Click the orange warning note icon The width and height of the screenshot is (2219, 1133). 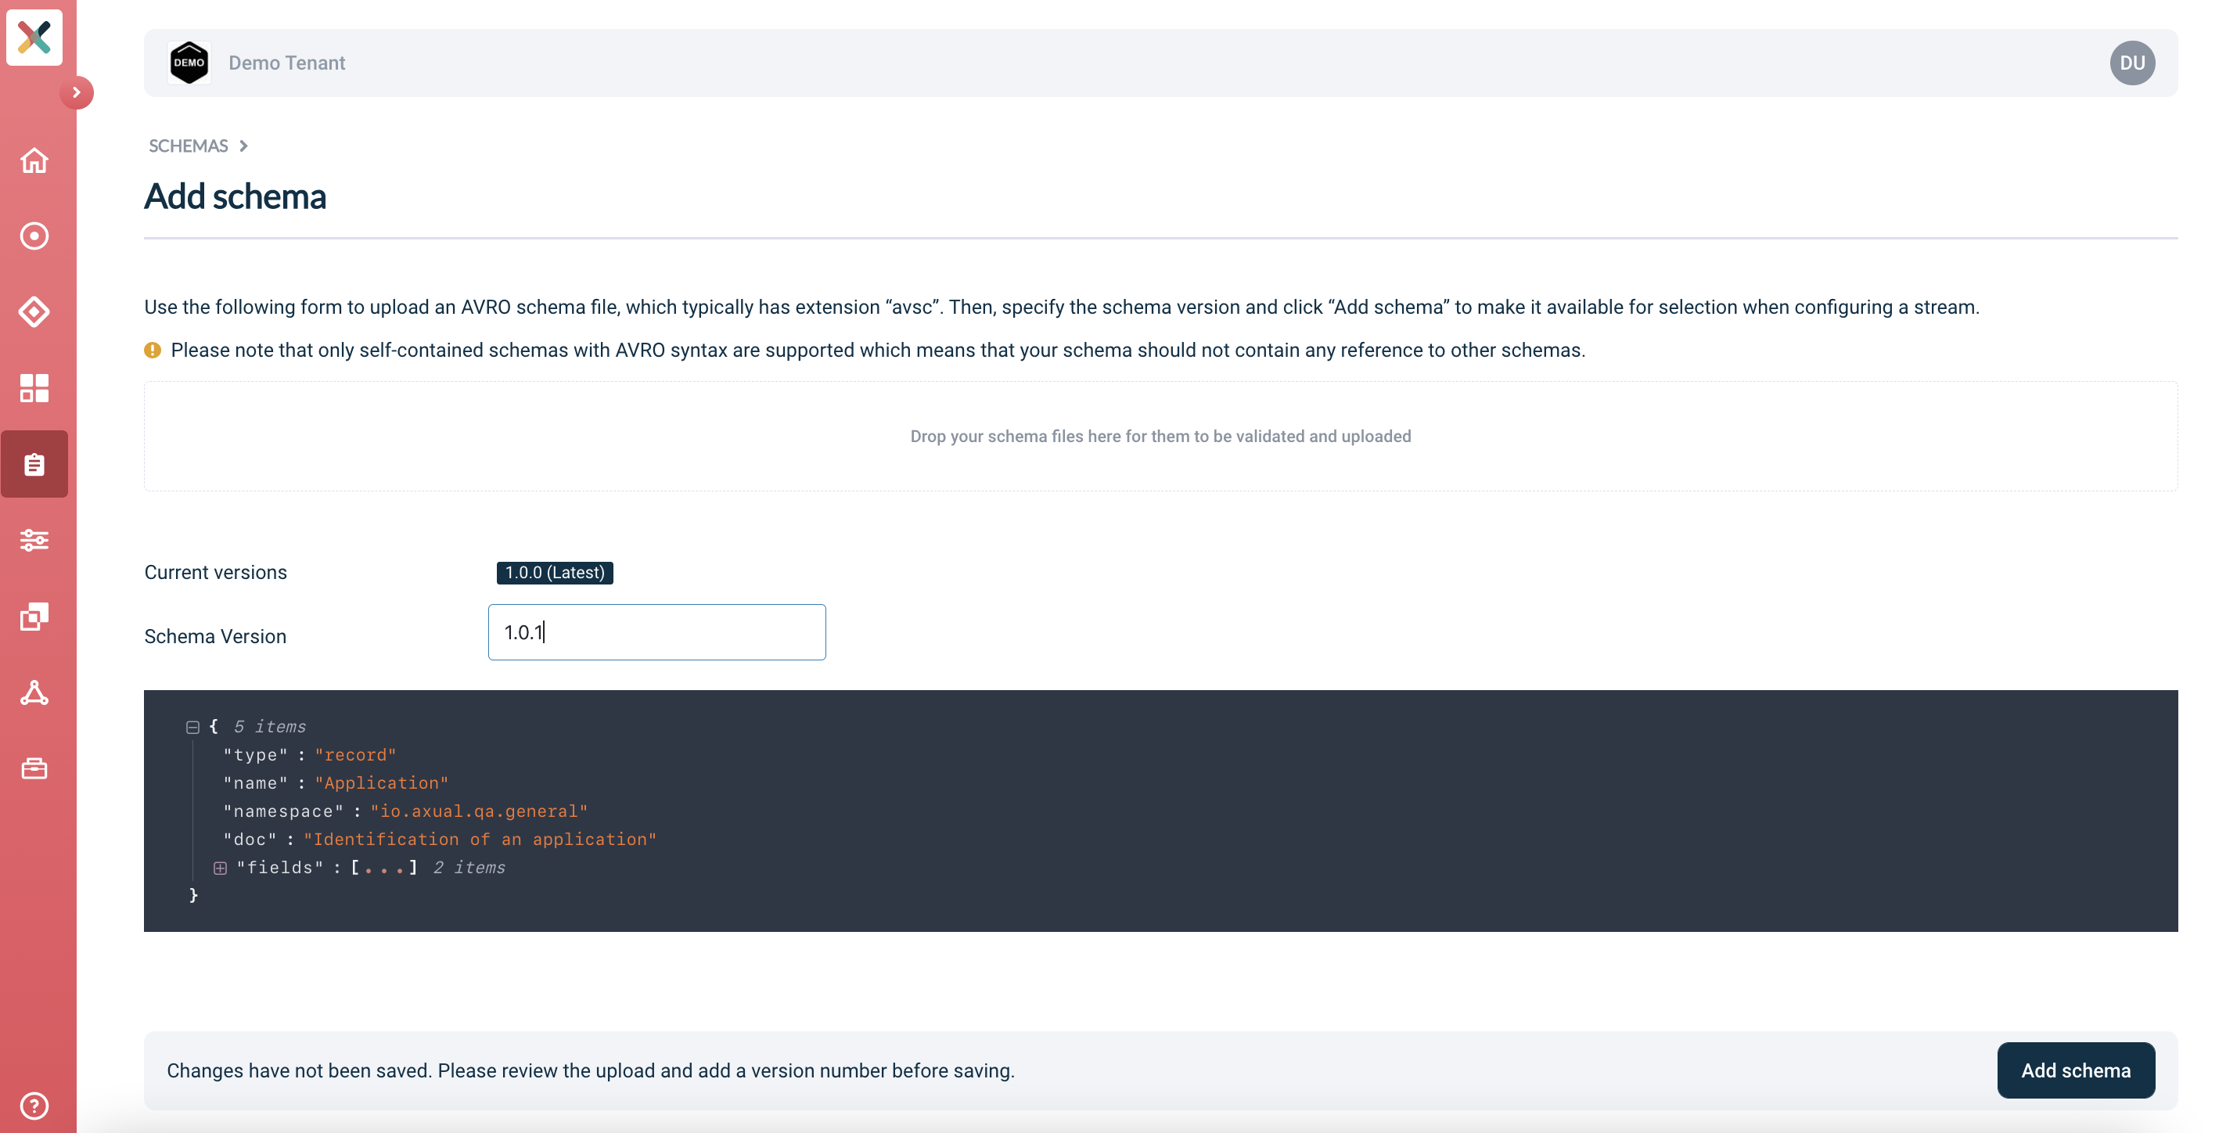coord(153,350)
